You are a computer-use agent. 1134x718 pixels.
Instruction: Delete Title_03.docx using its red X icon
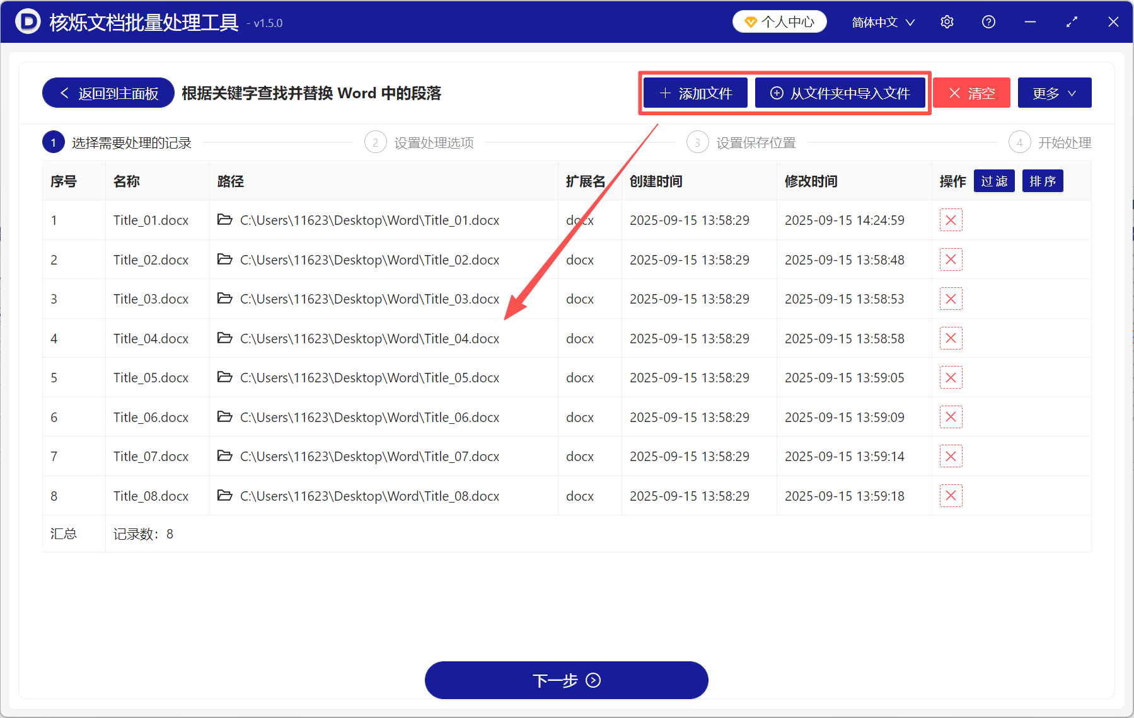click(x=951, y=299)
